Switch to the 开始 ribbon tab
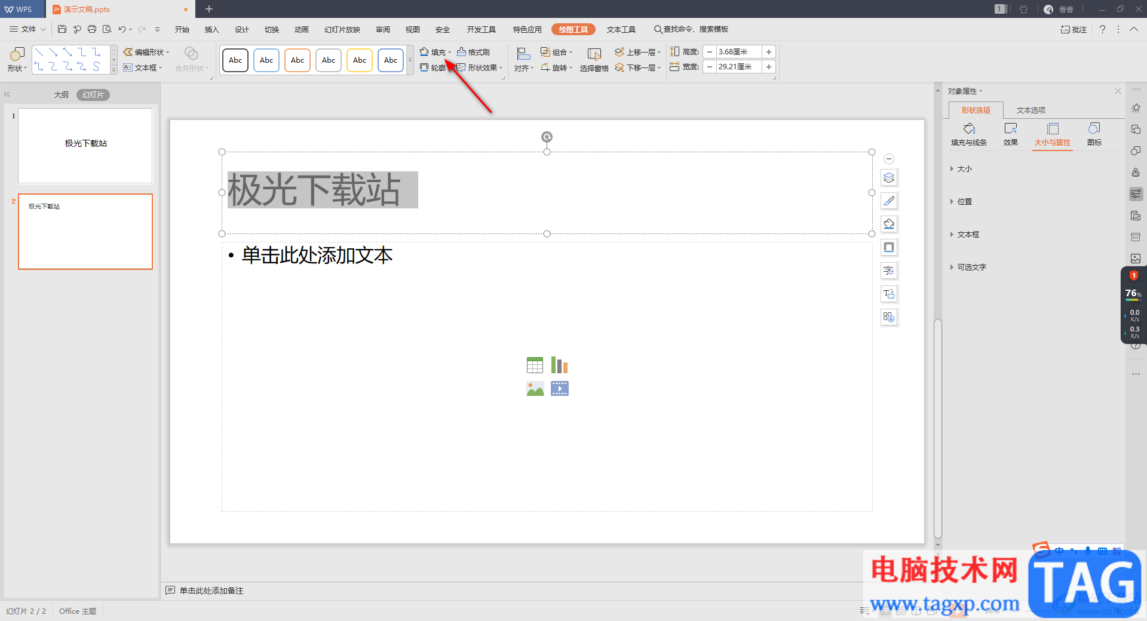The height and width of the screenshot is (621, 1147). [x=182, y=29]
